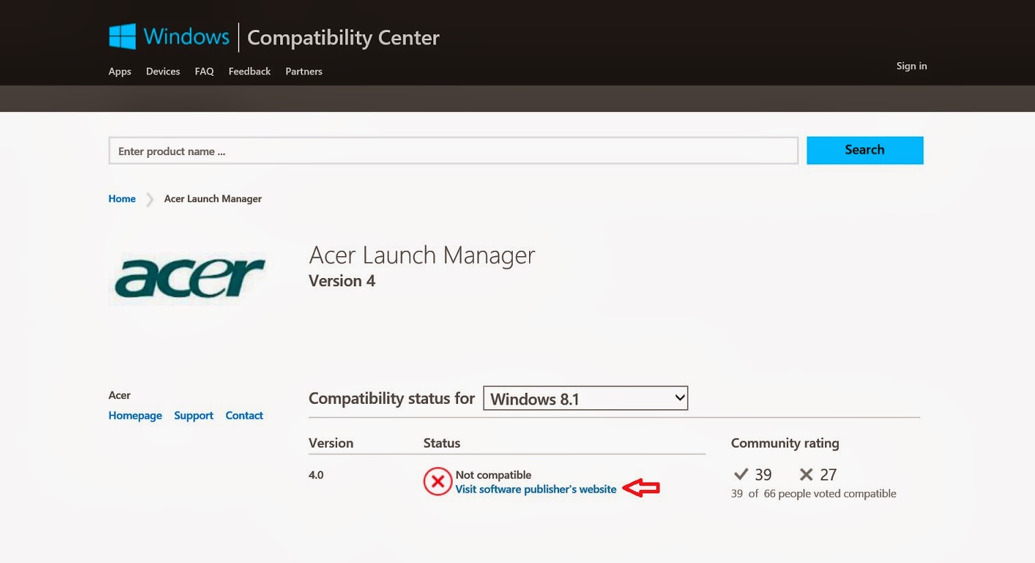Open the Windows 8.1 compatibility dropdown
1035x563 pixels.
585,398
